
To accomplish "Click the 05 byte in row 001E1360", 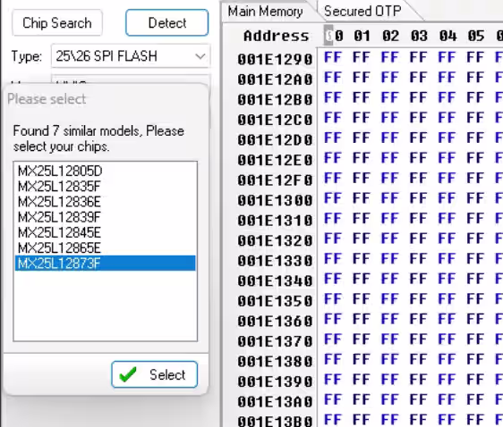I will click(476, 320).
